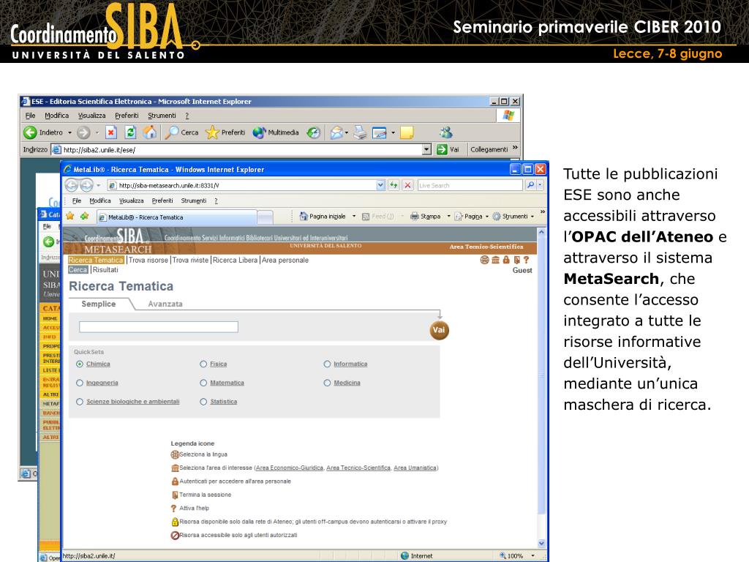Open the Preferiti menu in MetaLib window
Image resolution: width=749 pixels, height=562 pixels.
(x=162, y=201)
